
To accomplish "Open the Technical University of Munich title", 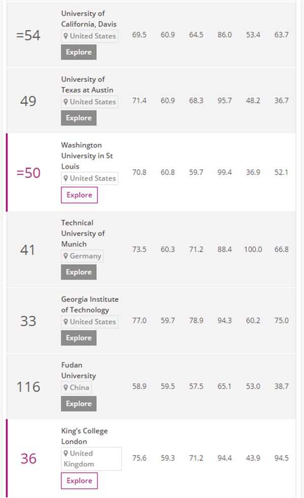I will [x=83, y=233].
